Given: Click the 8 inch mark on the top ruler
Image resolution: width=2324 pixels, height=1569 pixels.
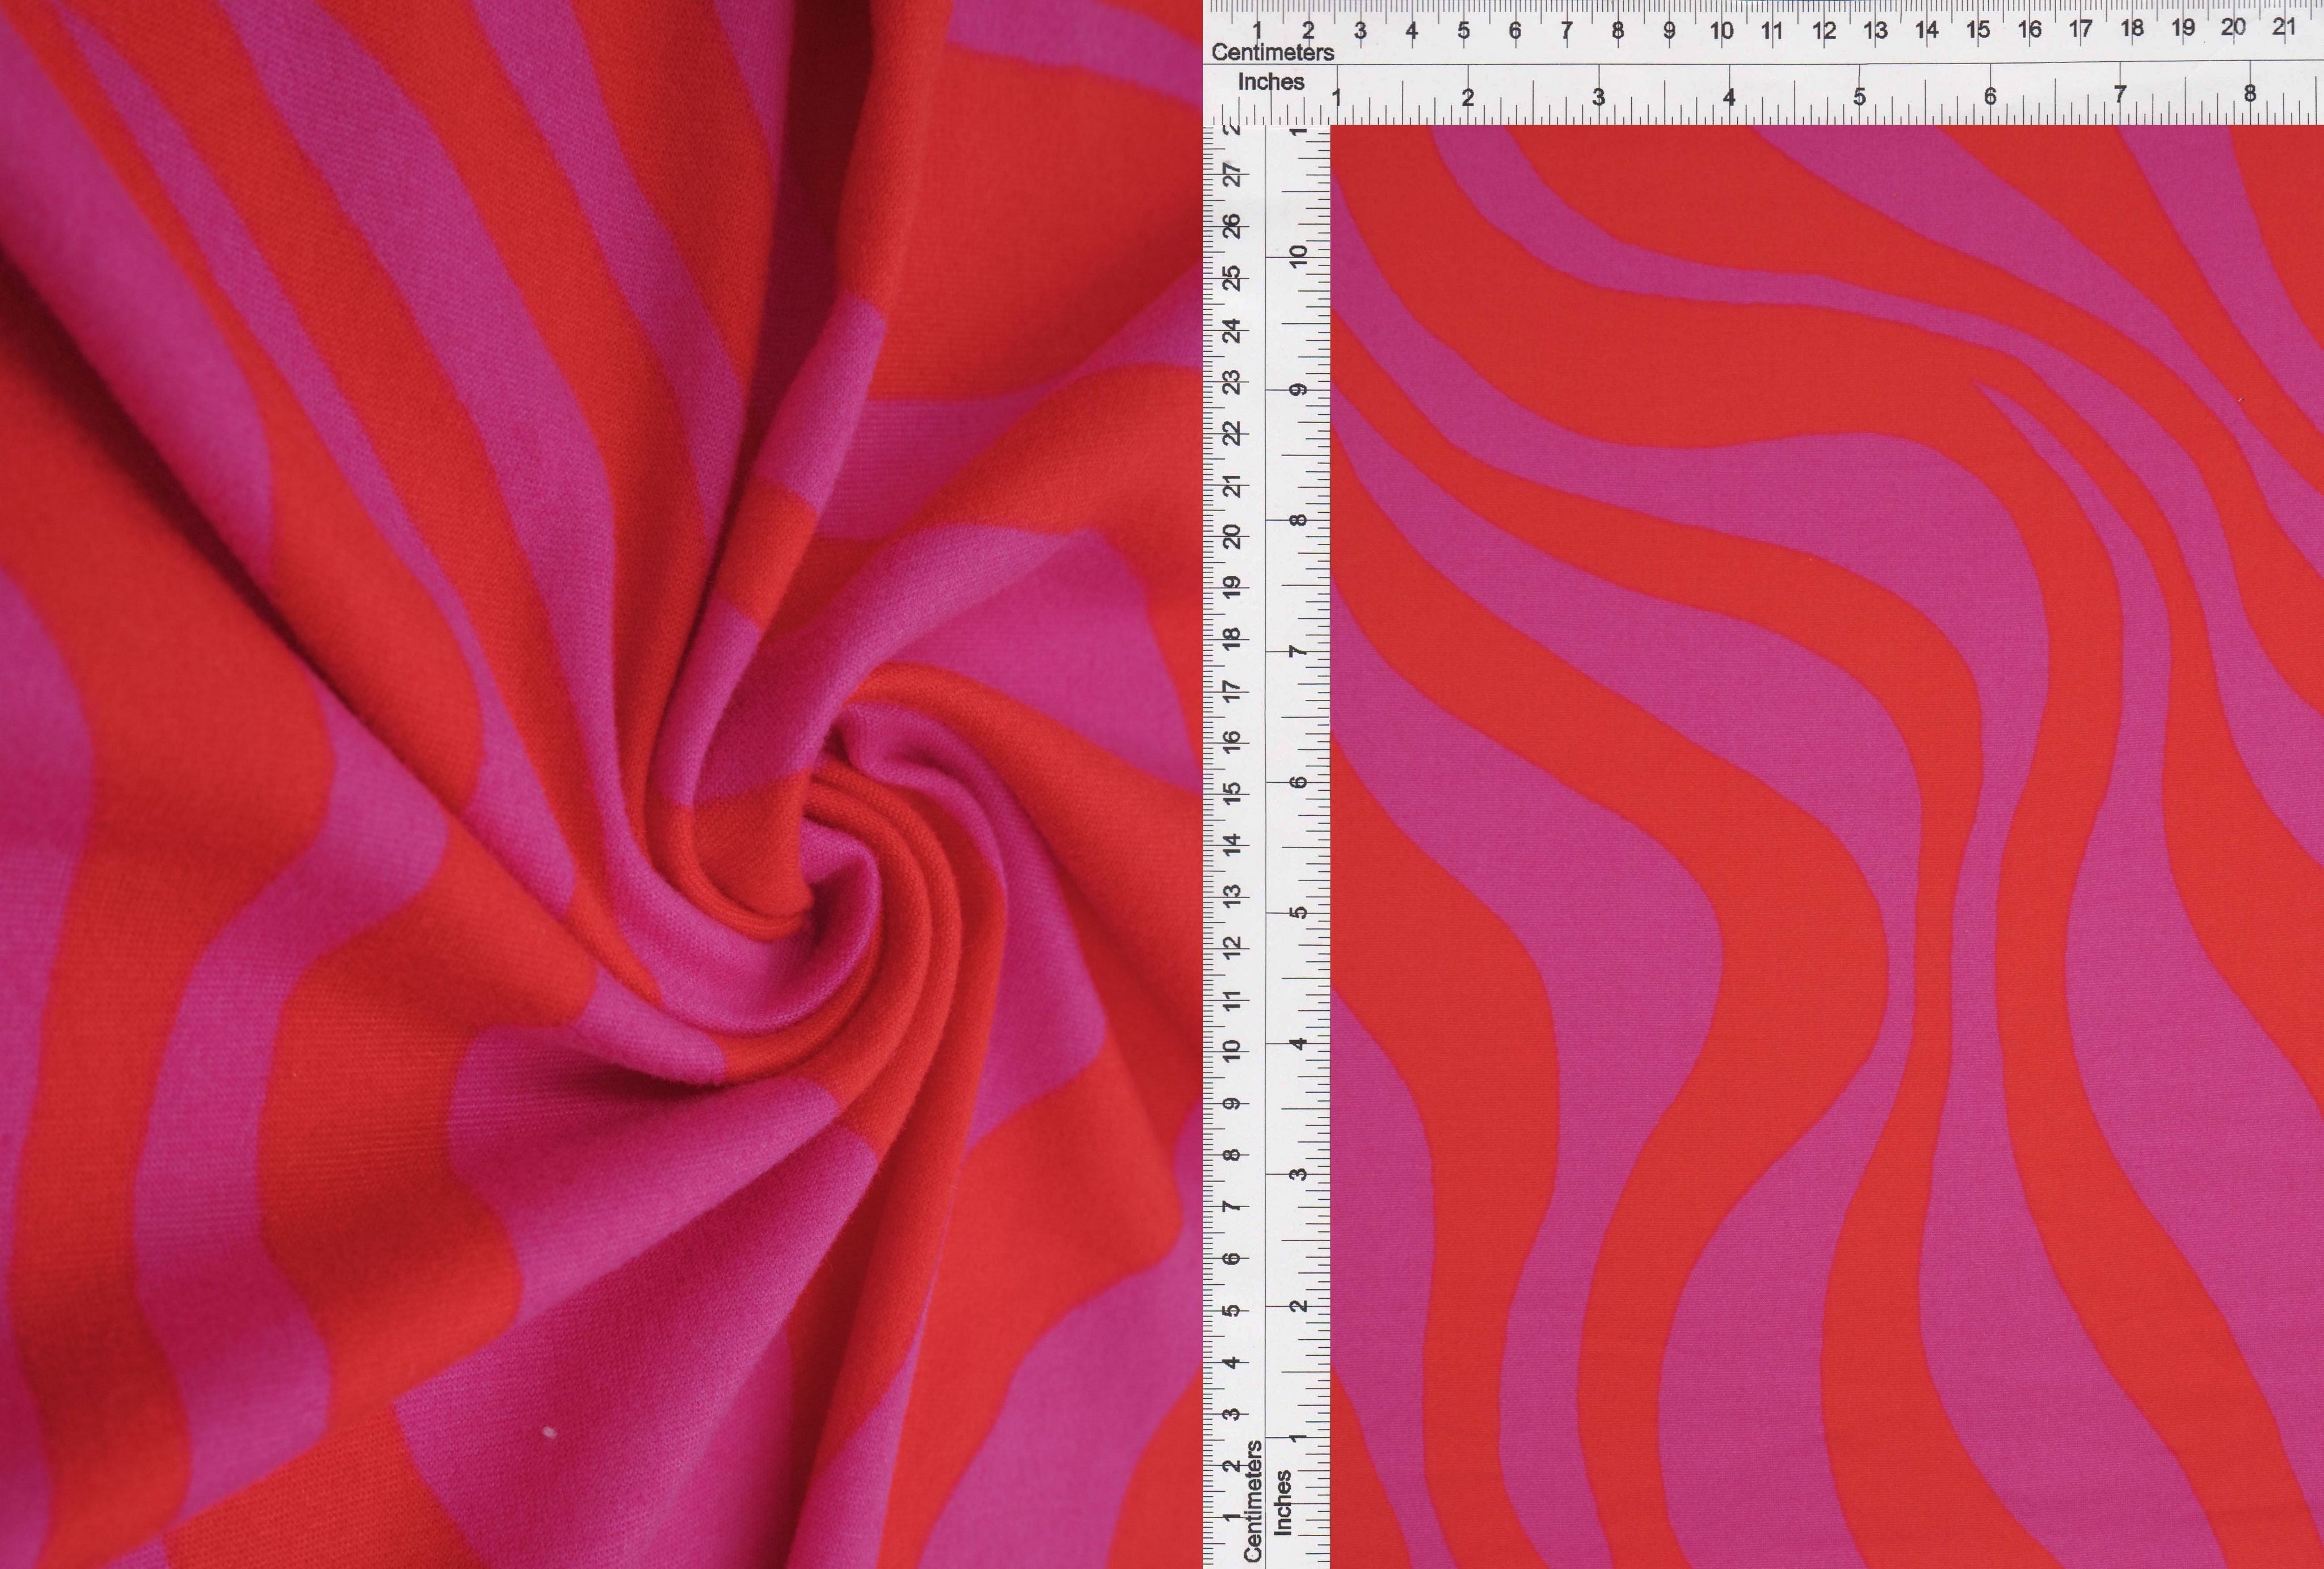Looking at the screenshot, I should 2249,93.
